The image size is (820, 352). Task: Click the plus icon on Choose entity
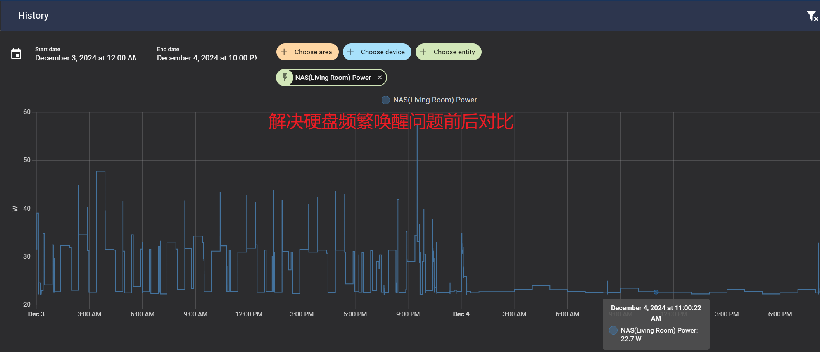pyautogui.click(x=423, y=52)
